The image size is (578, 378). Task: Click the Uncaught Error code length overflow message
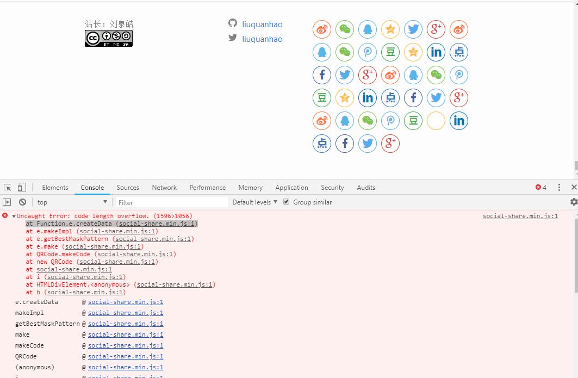tap(104, 216)
